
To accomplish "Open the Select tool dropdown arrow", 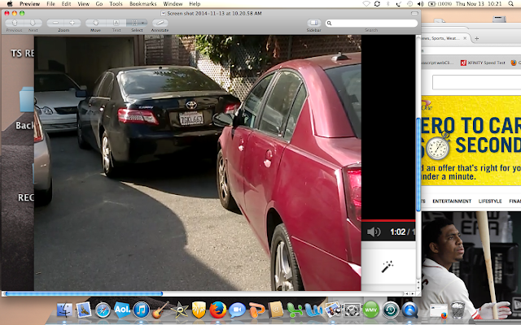I will click(143, 23).
